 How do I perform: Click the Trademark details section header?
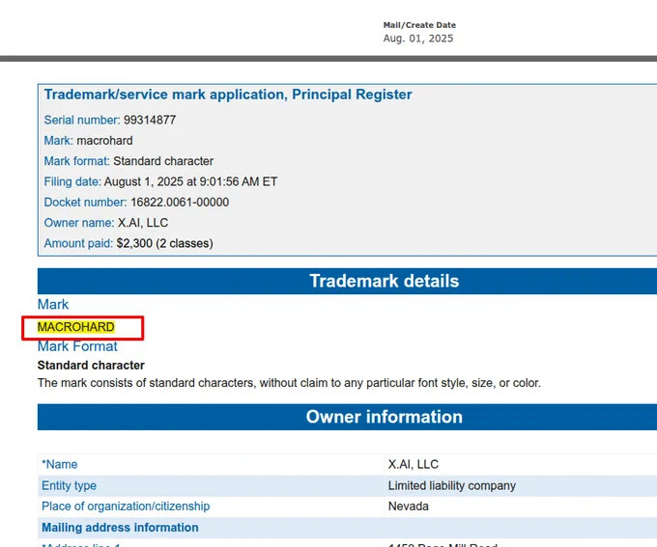tap(385, 281)
